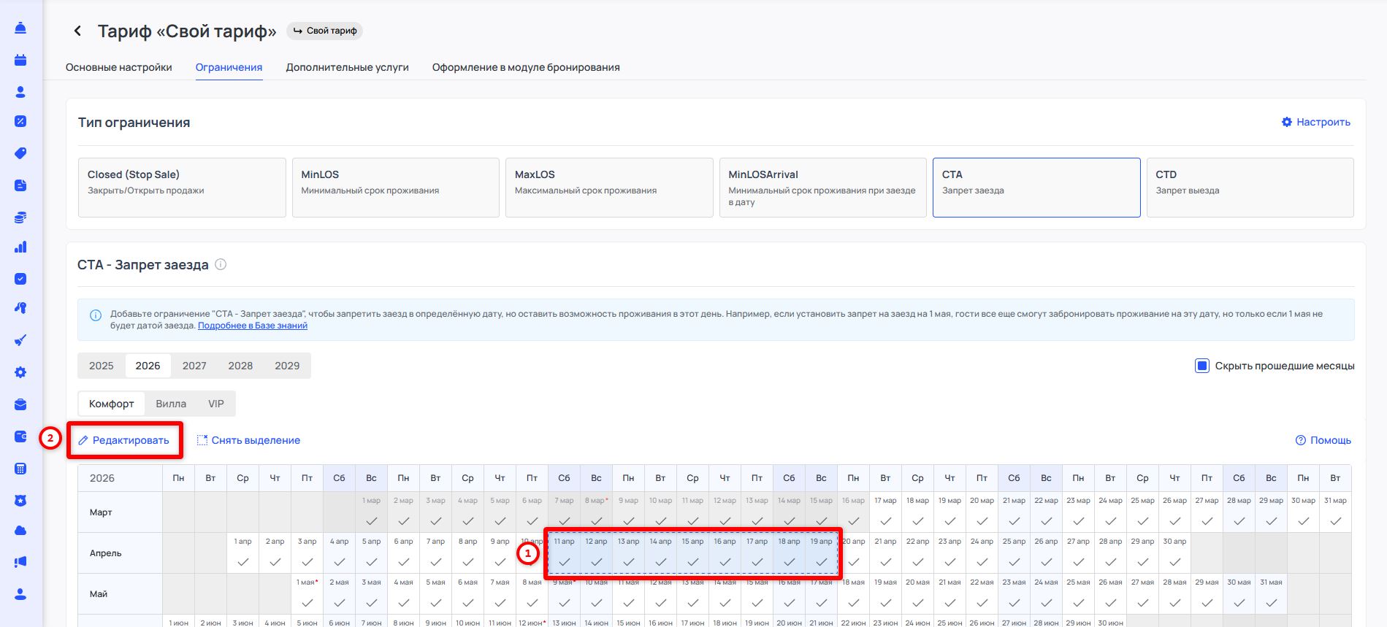Open the bar chart reports icon
The width and height of the screenshot is (1387, 627).
tap(20, 247)
